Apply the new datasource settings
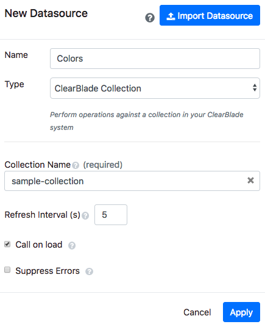 coord(241,312)
